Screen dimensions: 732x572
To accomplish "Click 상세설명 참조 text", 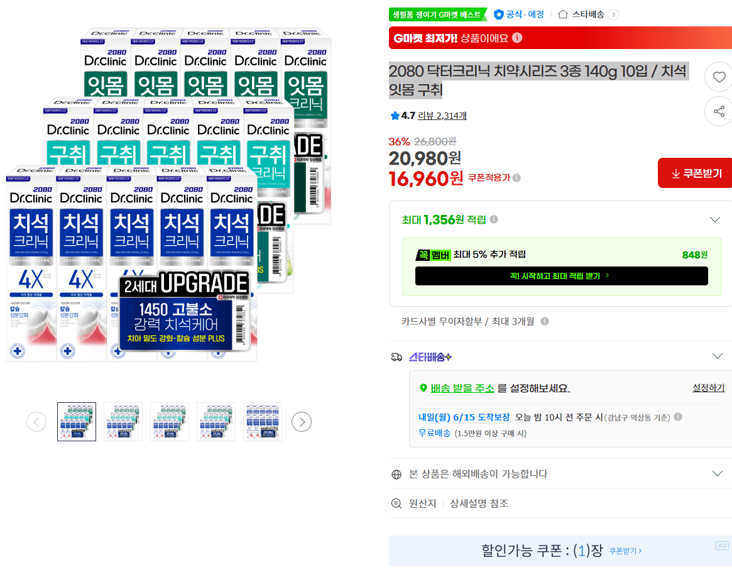I will [x=479, y=503].
